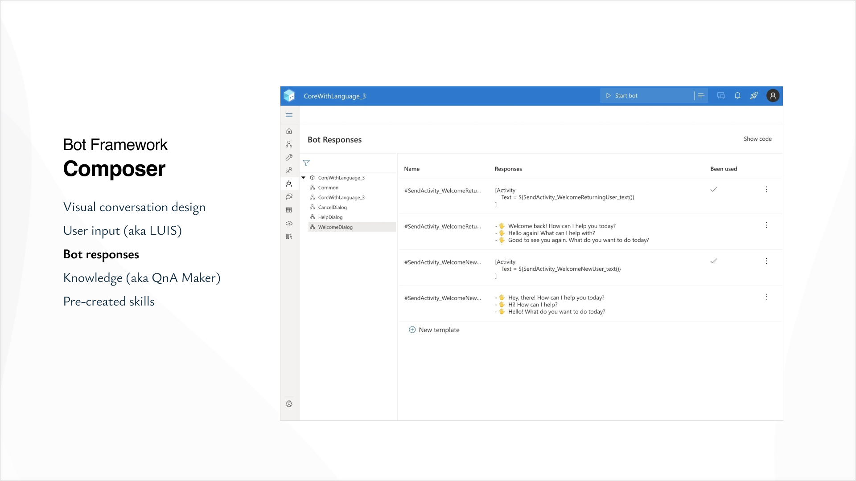This screenshot has height=481, width=856.
Task: Click the Responses column header
Action: tap(508, 169)
